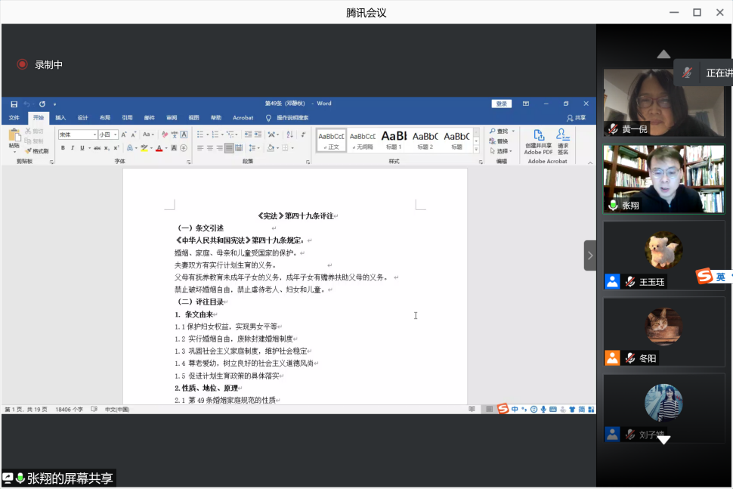Click the Find search icon
Image resolution: width=733 pixels, height=489 pixels.
point(499,132)
